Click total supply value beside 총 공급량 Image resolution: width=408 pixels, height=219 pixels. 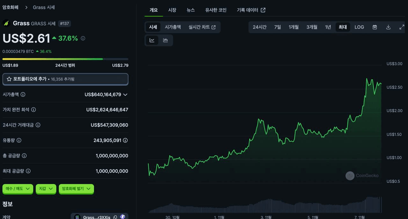pyautogui.click(x=112, y=156)
